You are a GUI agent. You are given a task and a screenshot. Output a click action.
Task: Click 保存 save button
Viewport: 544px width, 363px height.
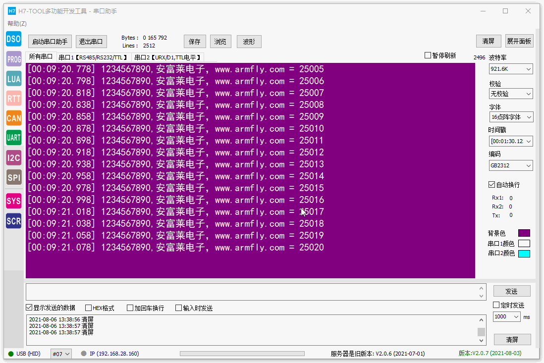pyautogui.click(x=195, y=42)
